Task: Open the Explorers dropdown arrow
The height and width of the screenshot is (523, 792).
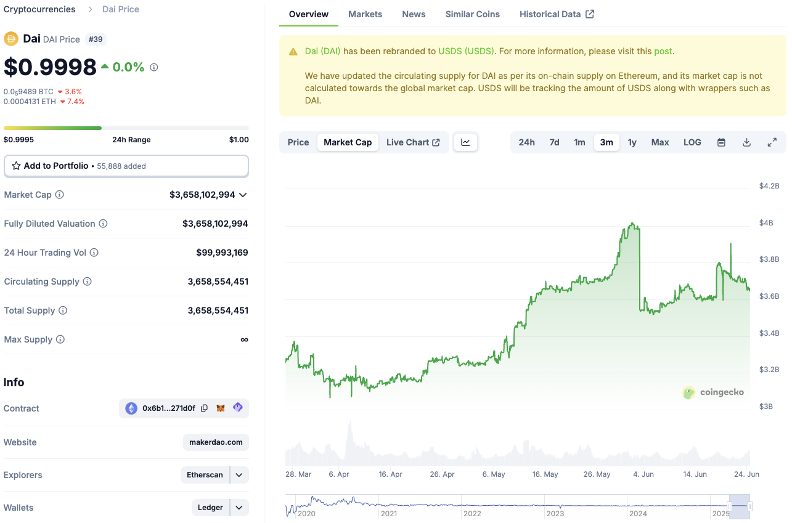Action: click(240, 475)
